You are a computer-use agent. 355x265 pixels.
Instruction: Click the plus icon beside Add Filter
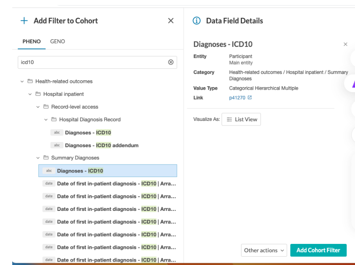[24, 21]
